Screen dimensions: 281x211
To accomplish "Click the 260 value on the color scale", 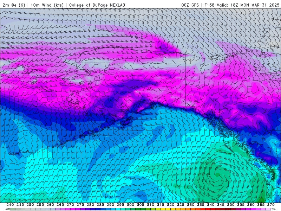I will [50, 205].
